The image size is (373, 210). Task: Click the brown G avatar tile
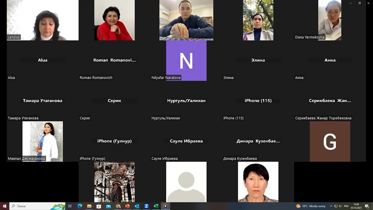point(330,141)
